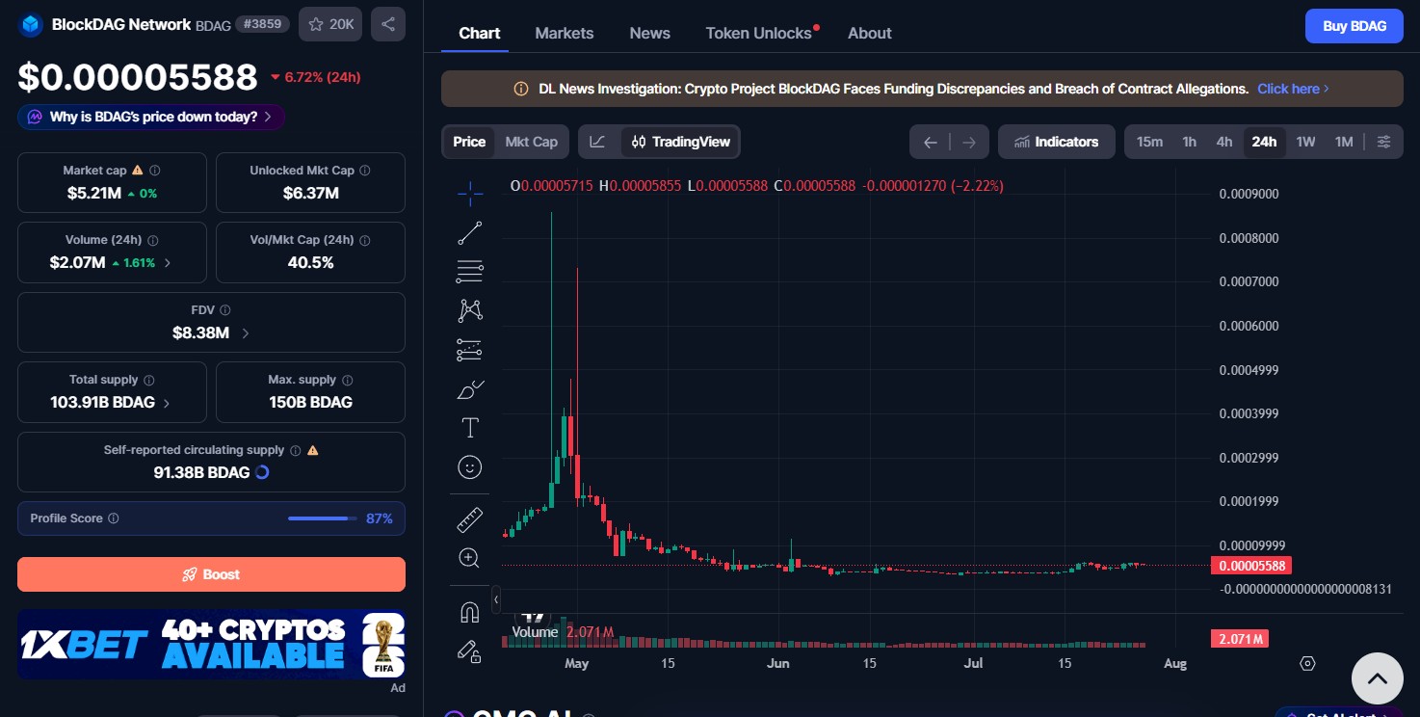Select the brush drawing tool
1420x717 pixels.
point(470,389)
